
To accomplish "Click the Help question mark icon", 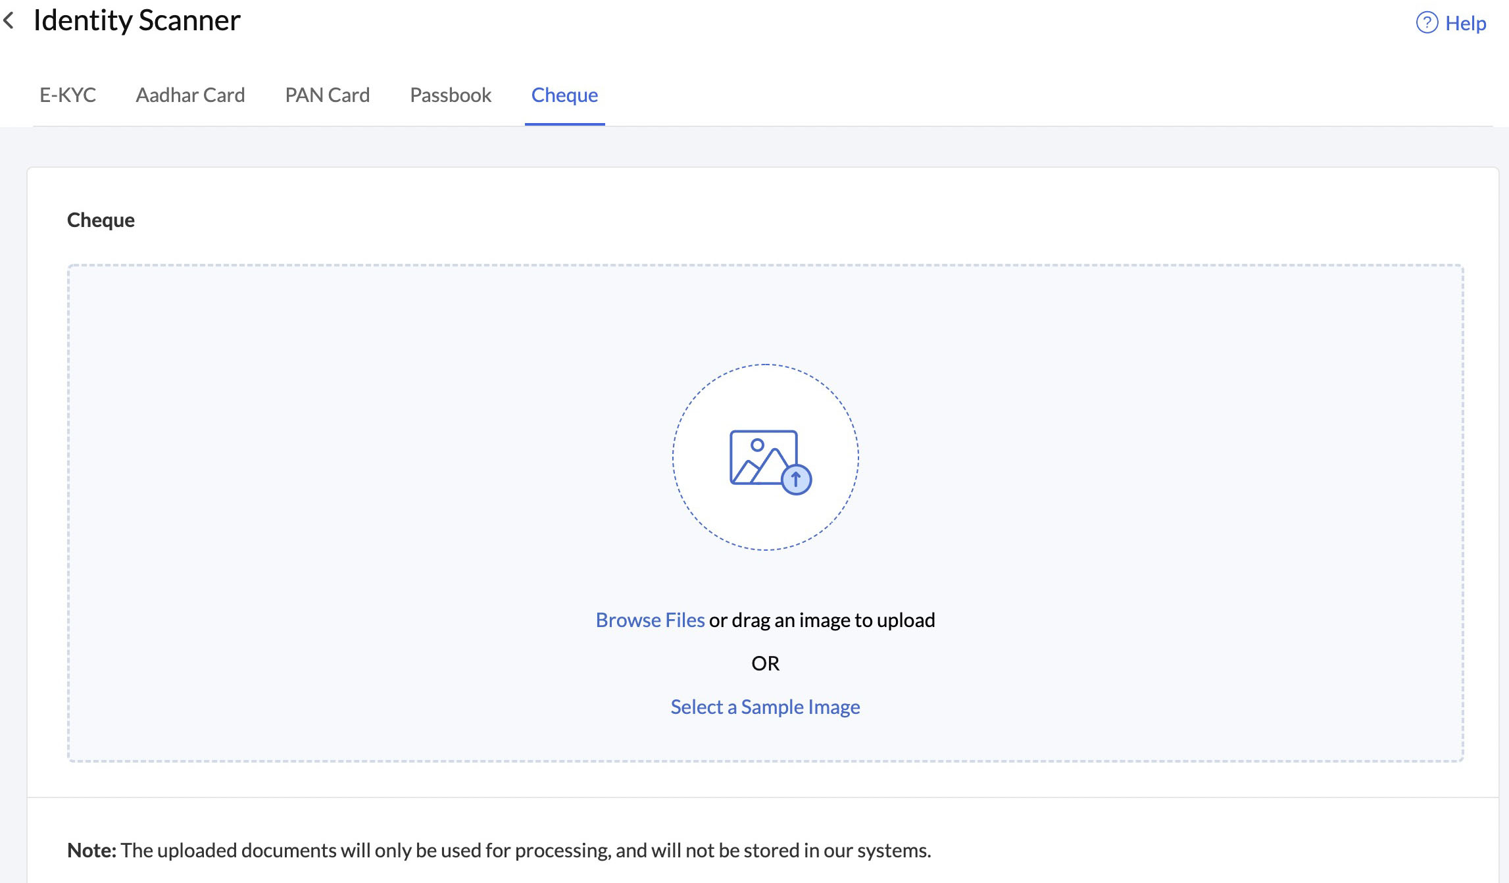I will (x=1427, y=23).
